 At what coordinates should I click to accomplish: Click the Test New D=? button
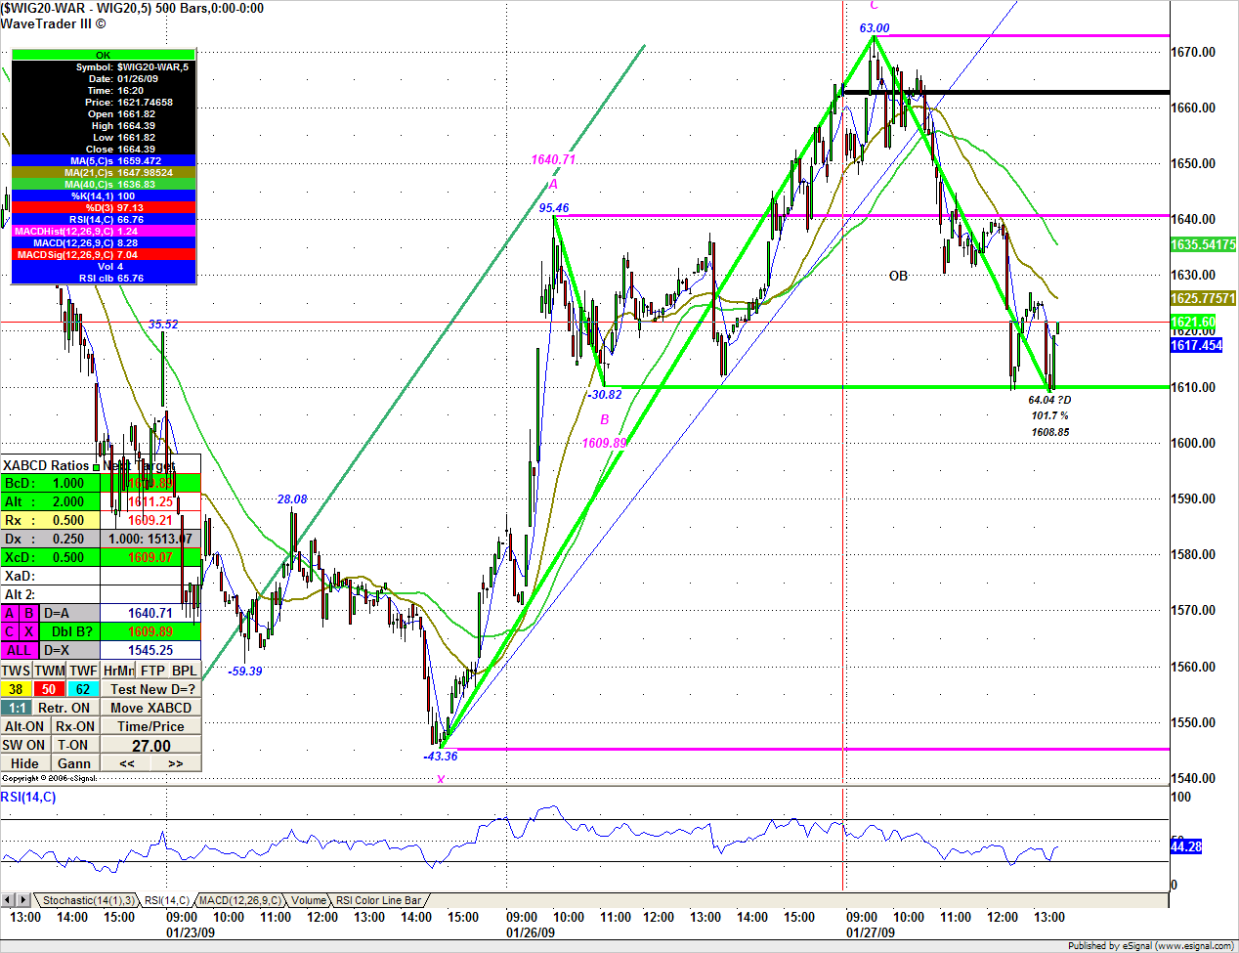(150, 689)
